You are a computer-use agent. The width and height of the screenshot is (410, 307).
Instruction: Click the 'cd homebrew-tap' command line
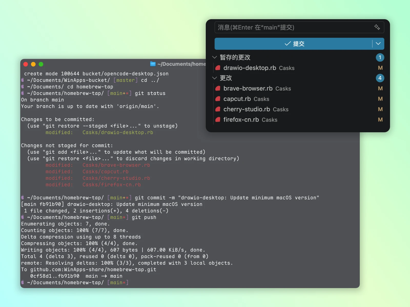67,87
